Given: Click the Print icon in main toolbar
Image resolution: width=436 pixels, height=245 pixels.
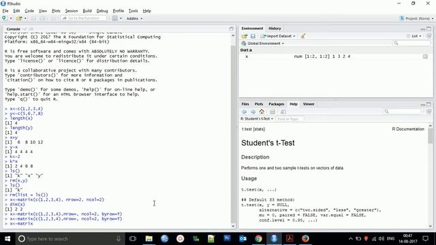Looking at the screenshot, I should click(53, 18).
